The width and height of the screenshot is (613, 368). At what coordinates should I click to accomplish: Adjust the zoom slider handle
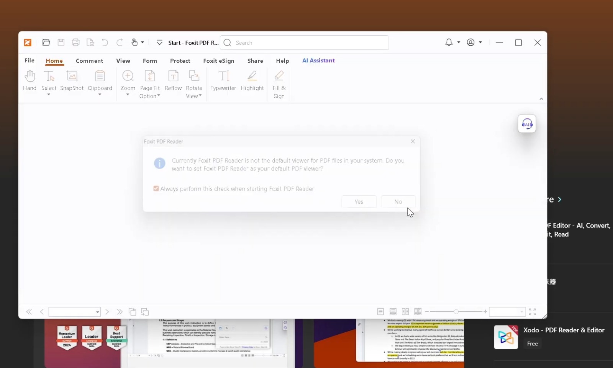coord(456,312)
